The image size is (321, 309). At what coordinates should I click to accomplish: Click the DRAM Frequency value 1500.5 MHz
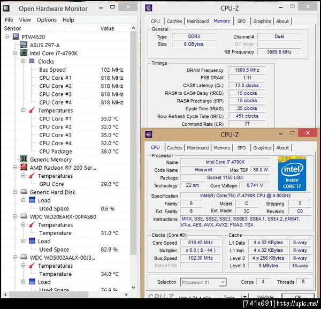click(x=247, y=70)
